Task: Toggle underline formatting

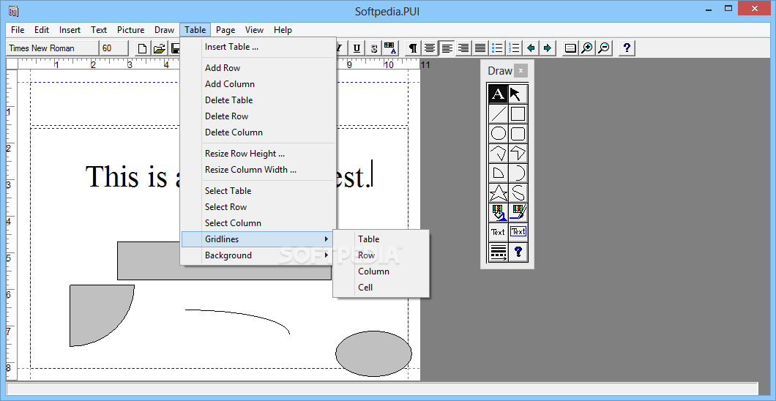Action: (x=357, y=48)
